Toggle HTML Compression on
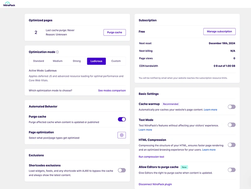The height and width of the screenshot is (189, 251). (231, 145)
